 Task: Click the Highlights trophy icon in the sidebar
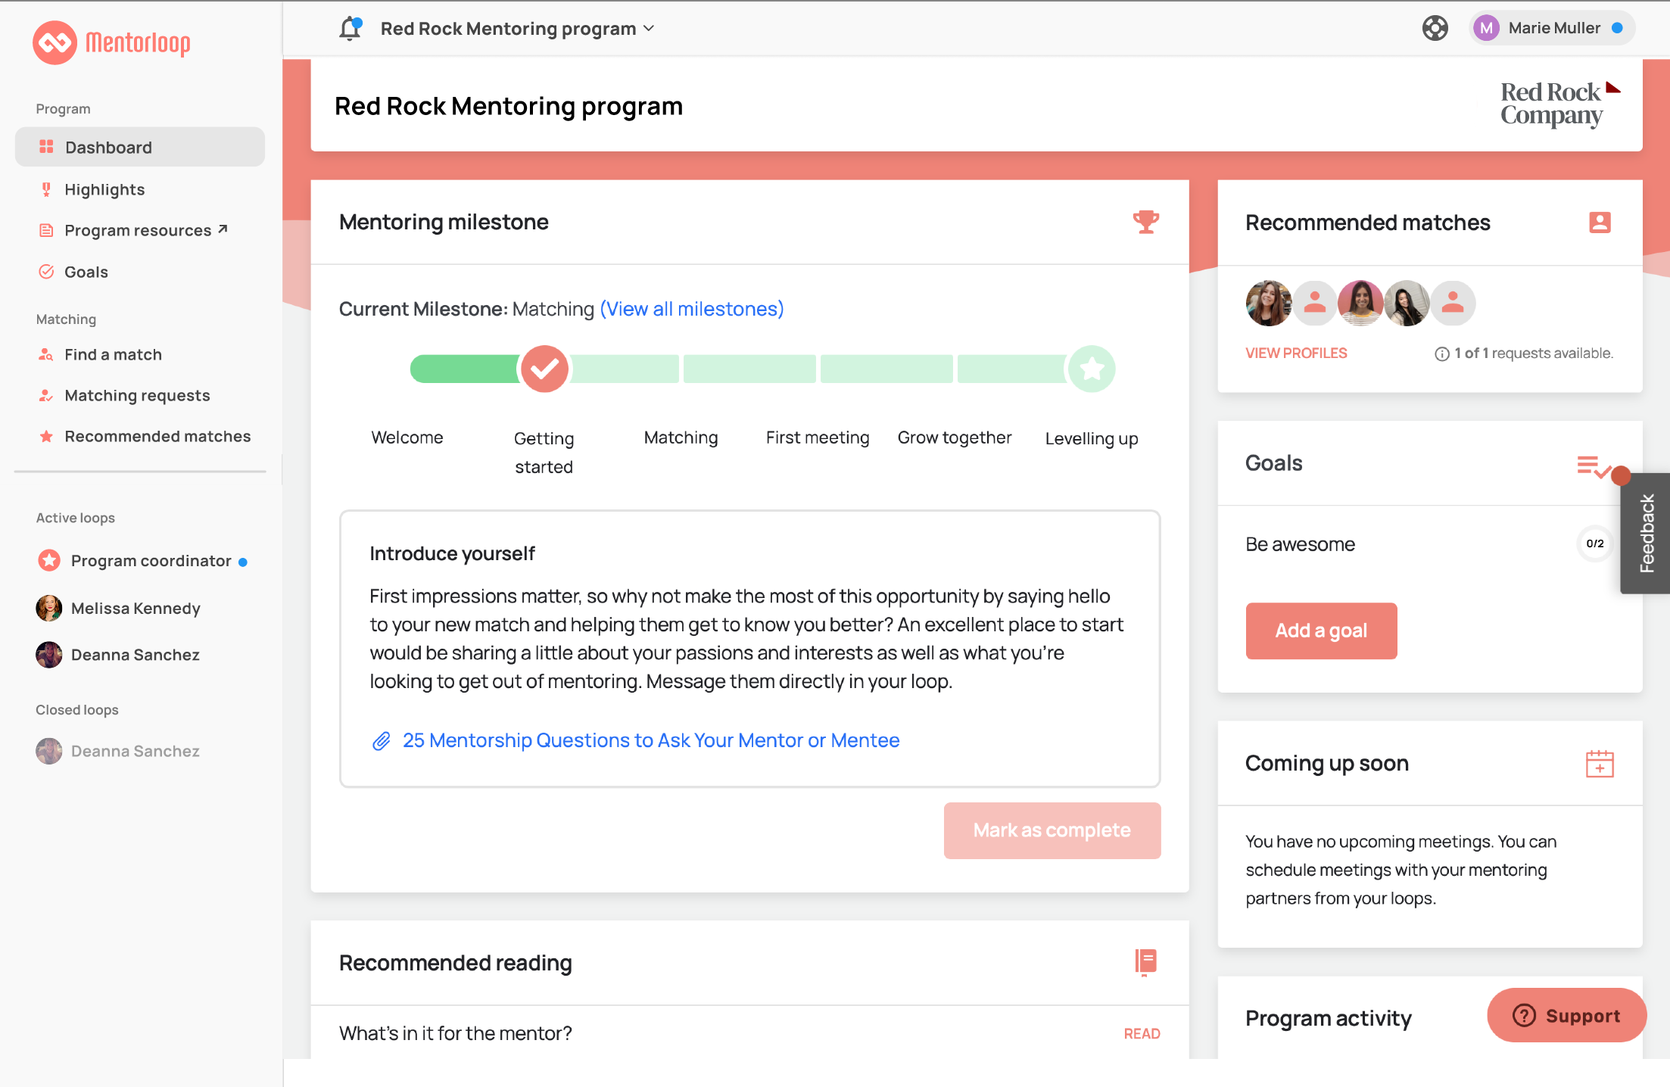pyautogui.click(x=46, y=189)
